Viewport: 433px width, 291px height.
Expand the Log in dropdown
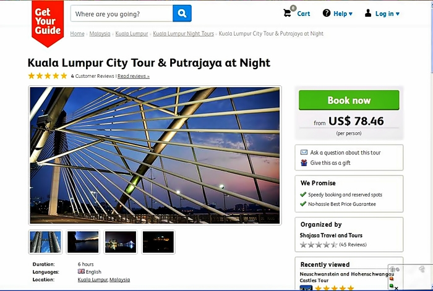coord(382,14)
